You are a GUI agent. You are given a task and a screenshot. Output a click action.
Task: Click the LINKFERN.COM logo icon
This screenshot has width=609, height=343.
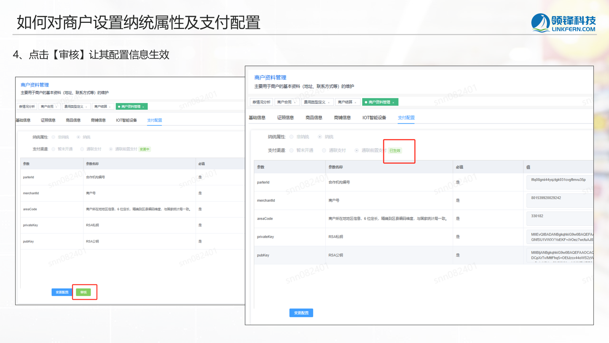[540, 23]
